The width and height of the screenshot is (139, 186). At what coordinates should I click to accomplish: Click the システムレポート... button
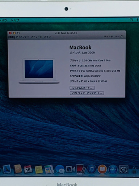point(82,88)
